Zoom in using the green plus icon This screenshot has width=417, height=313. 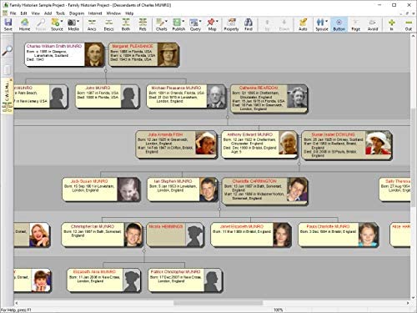(x=391, y=24)
